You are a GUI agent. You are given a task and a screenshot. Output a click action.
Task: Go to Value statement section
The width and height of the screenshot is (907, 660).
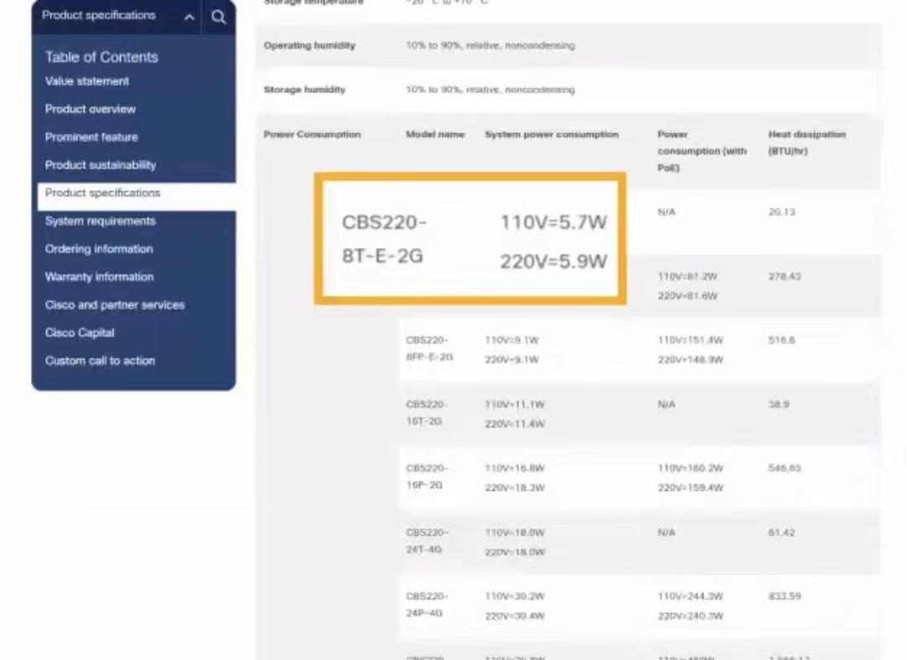[87, 81]
